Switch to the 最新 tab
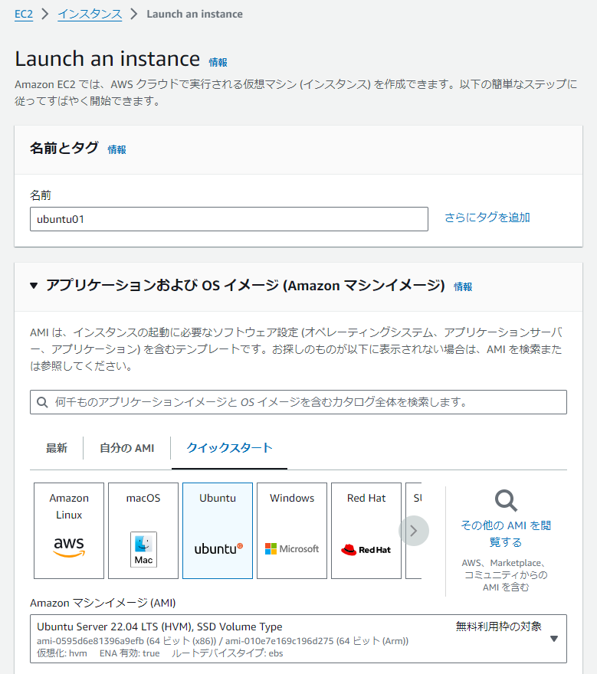597x674 pixels. (x=57, y=448)
